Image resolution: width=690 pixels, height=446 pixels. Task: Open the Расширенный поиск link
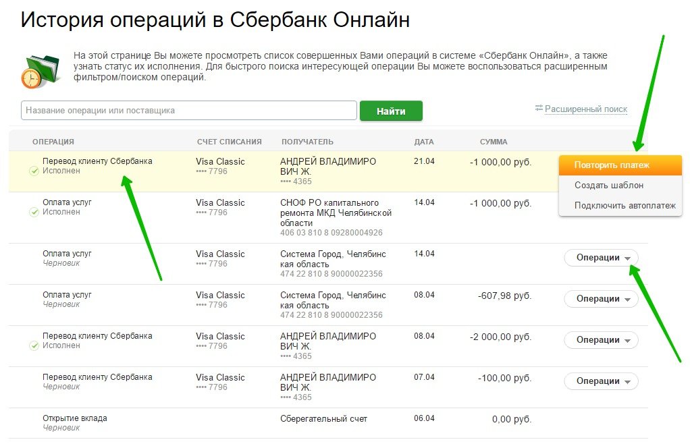click(586, 109)
